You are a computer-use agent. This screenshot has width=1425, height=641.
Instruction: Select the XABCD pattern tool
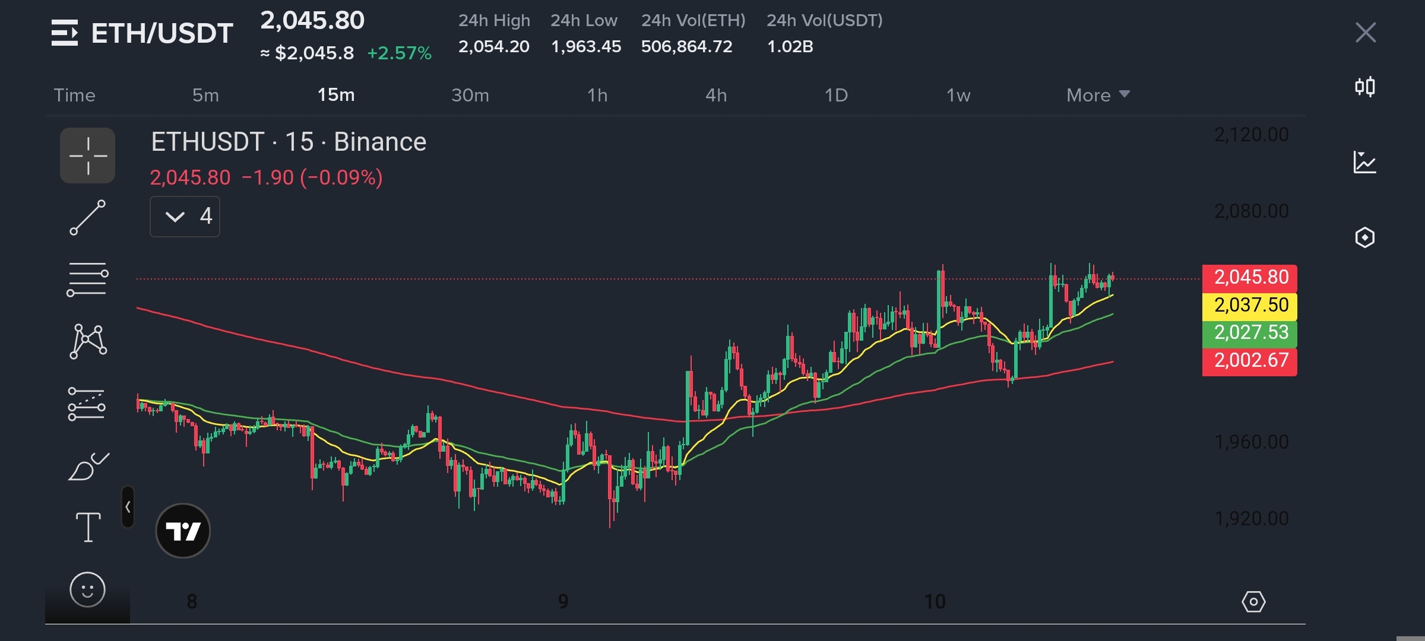[x=87, y=341]
